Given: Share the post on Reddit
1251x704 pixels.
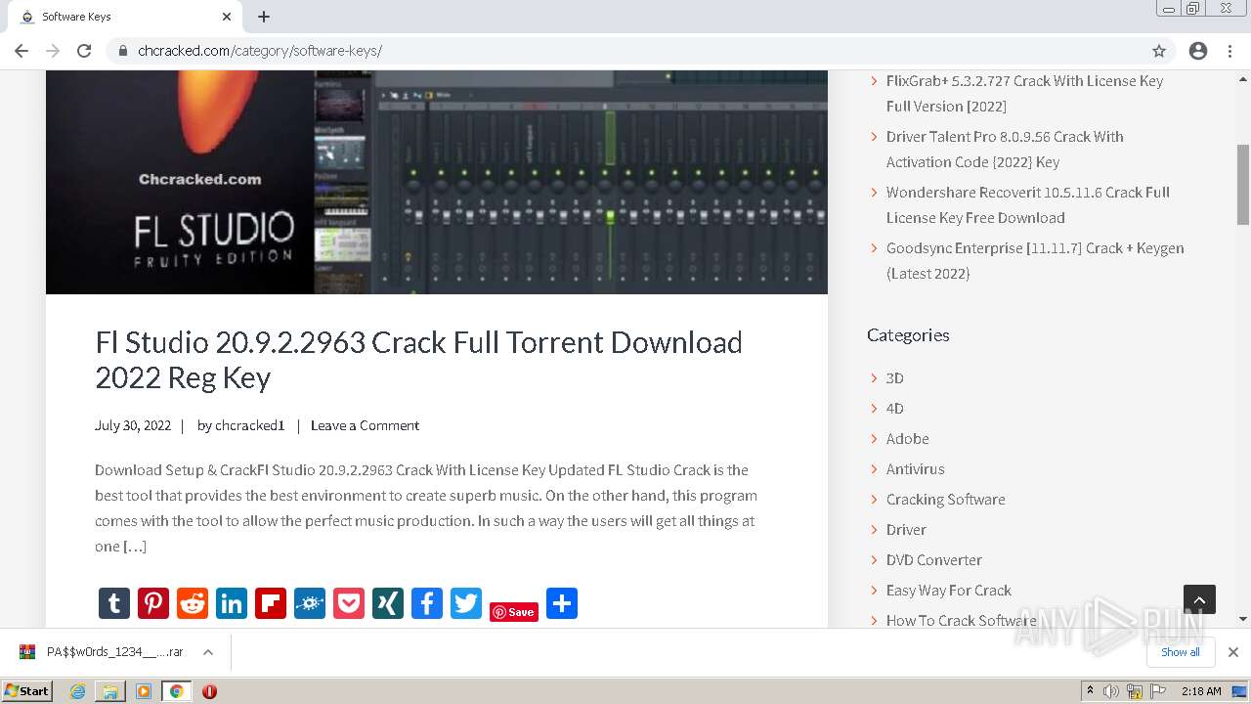Looking at the screenshot, I should 193,603.
